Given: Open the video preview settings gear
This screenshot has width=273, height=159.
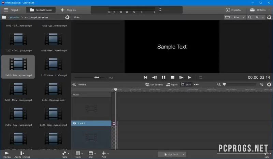Looking at the screenshot, I should coord(269,17).
